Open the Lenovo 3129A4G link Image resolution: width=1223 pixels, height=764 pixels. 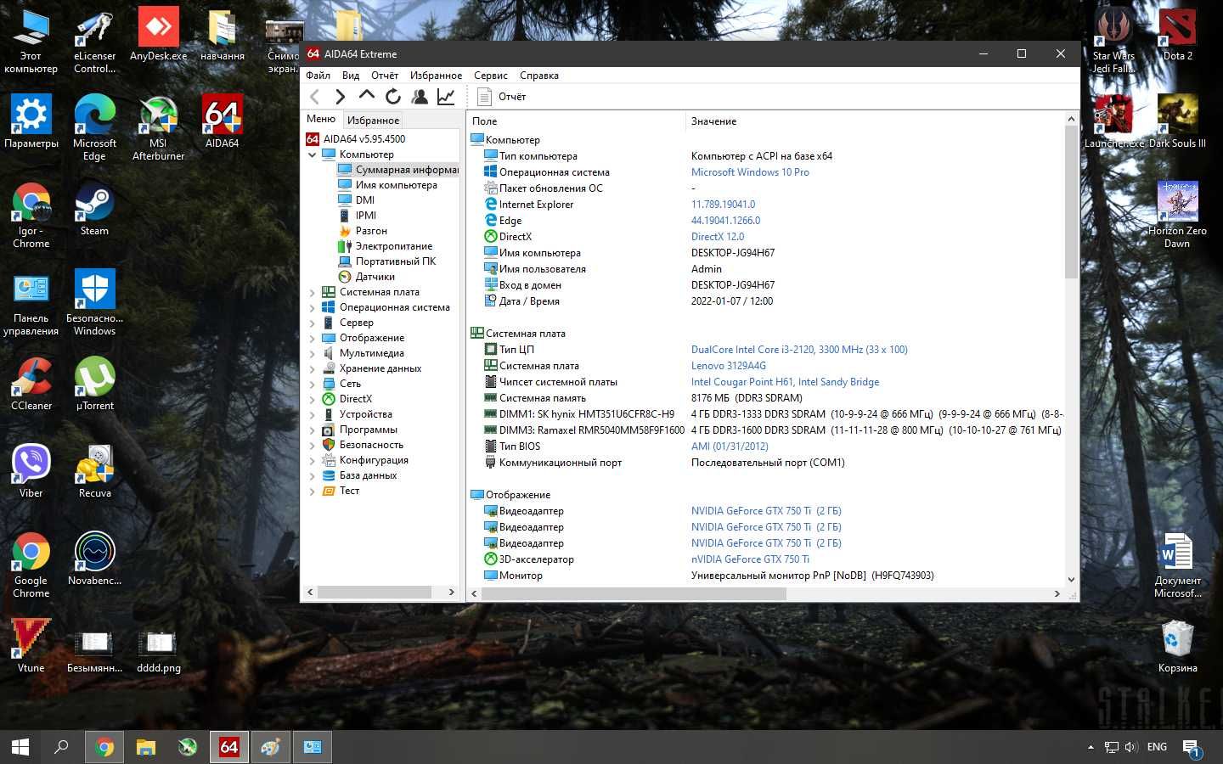coord(729,366)
